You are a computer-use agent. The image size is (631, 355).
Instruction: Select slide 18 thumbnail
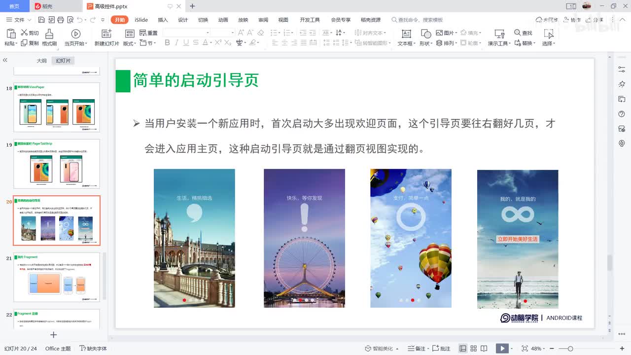point(57,107)
